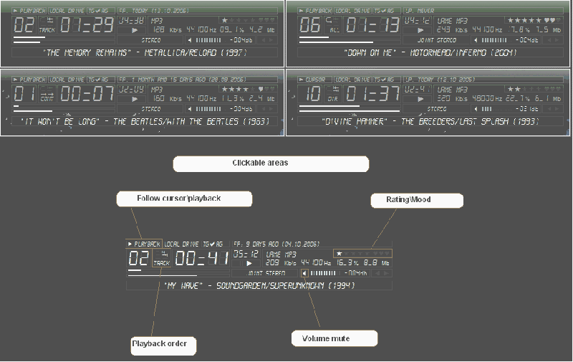This screenshot has height=362, width=573.
Task: Click the TRACK playback order icon in Soundgarden panel
Action: pyautogui.click(x=163, y=259)
